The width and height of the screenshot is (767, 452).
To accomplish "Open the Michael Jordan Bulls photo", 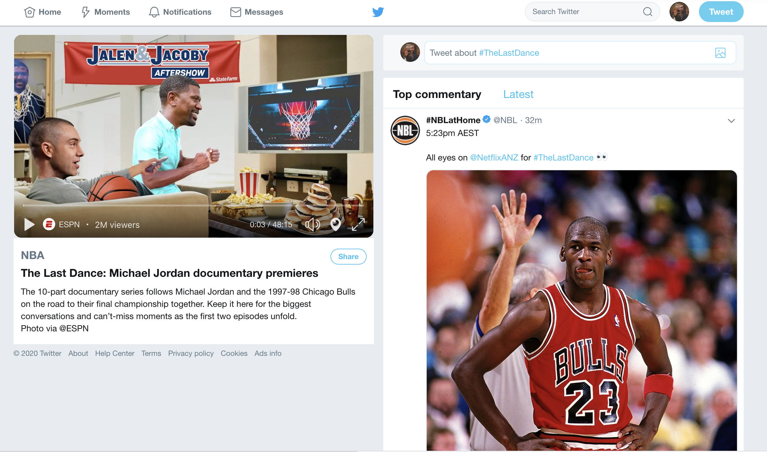I will pos(582,310).
